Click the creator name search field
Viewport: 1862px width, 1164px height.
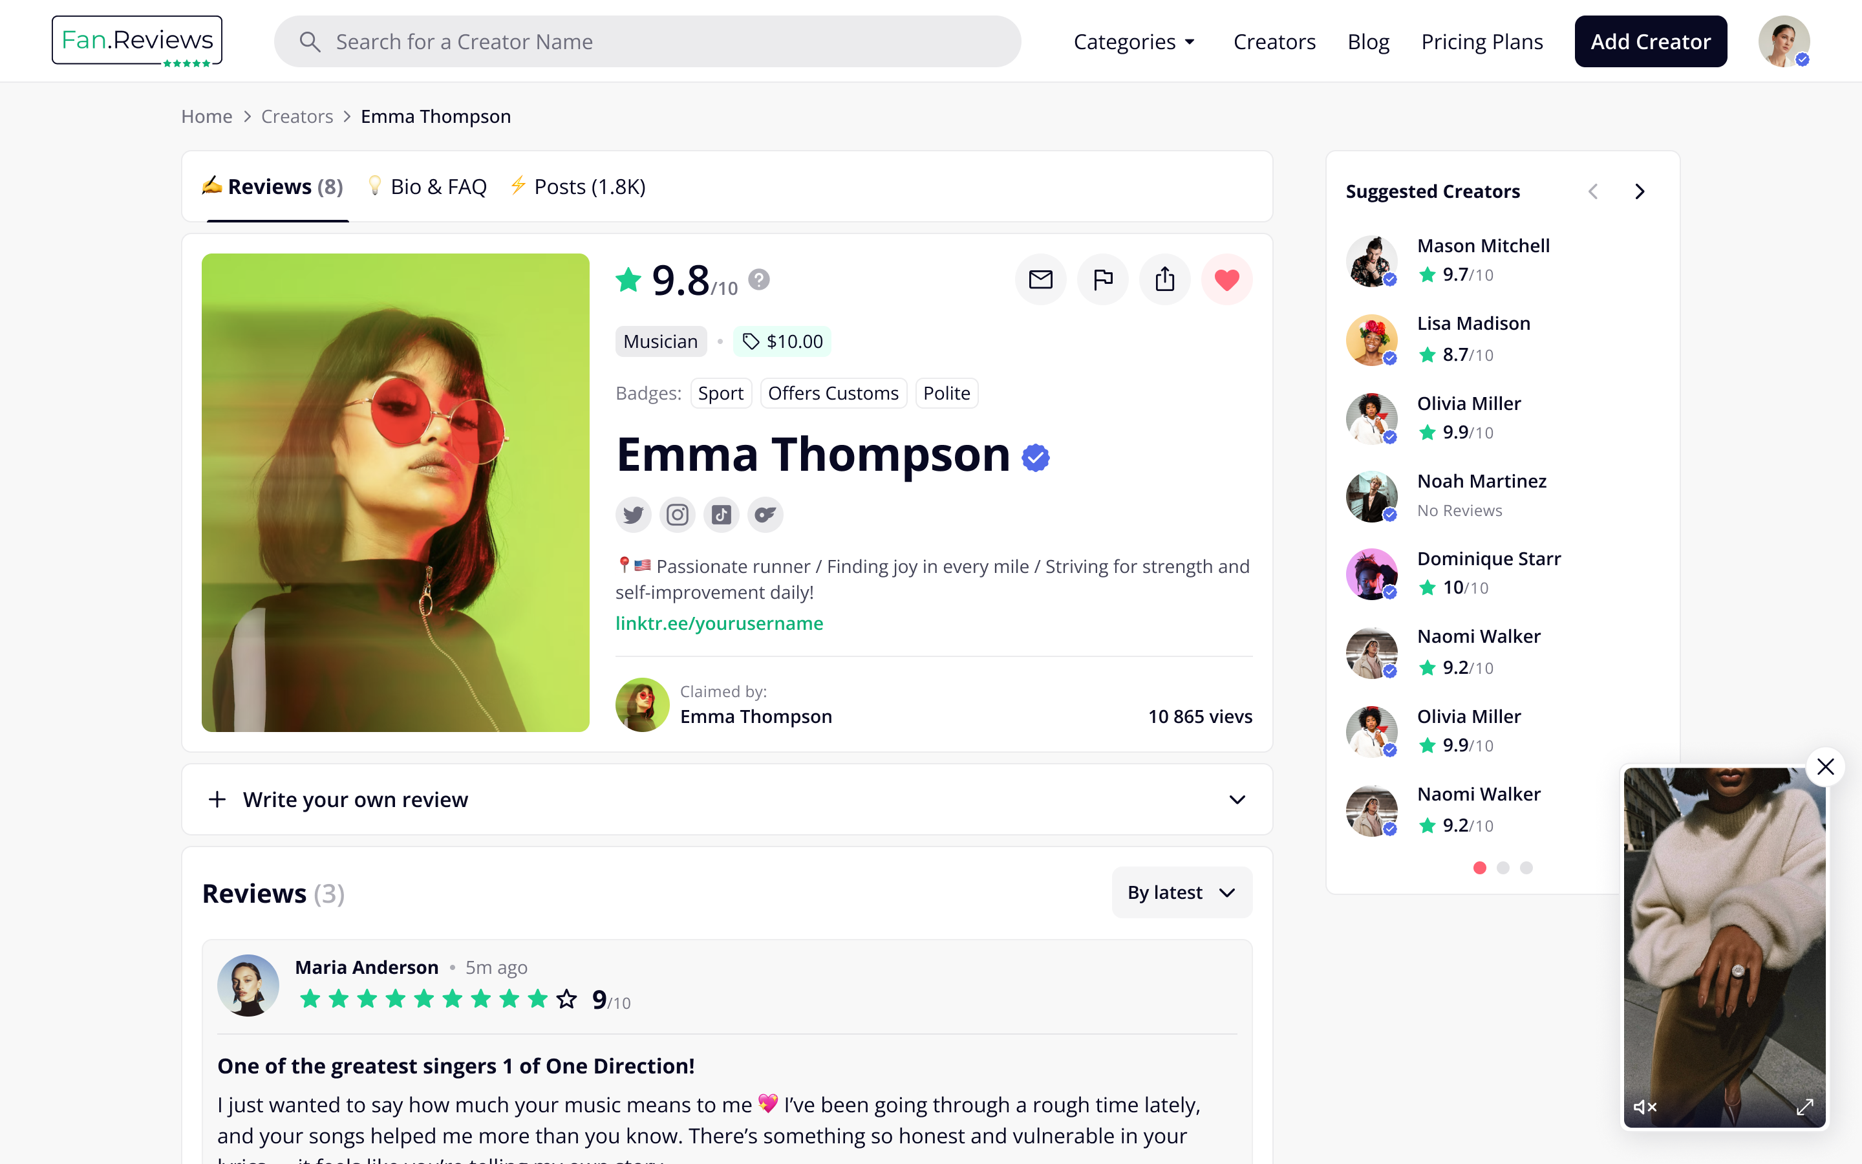(647, 41)
